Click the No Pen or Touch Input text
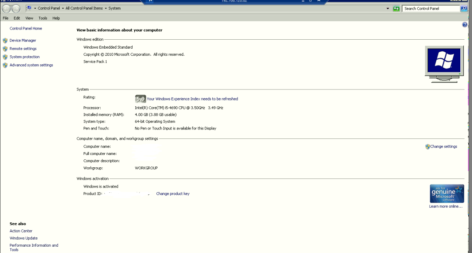This screenshot has width=472, height=253. click(176, 128)
